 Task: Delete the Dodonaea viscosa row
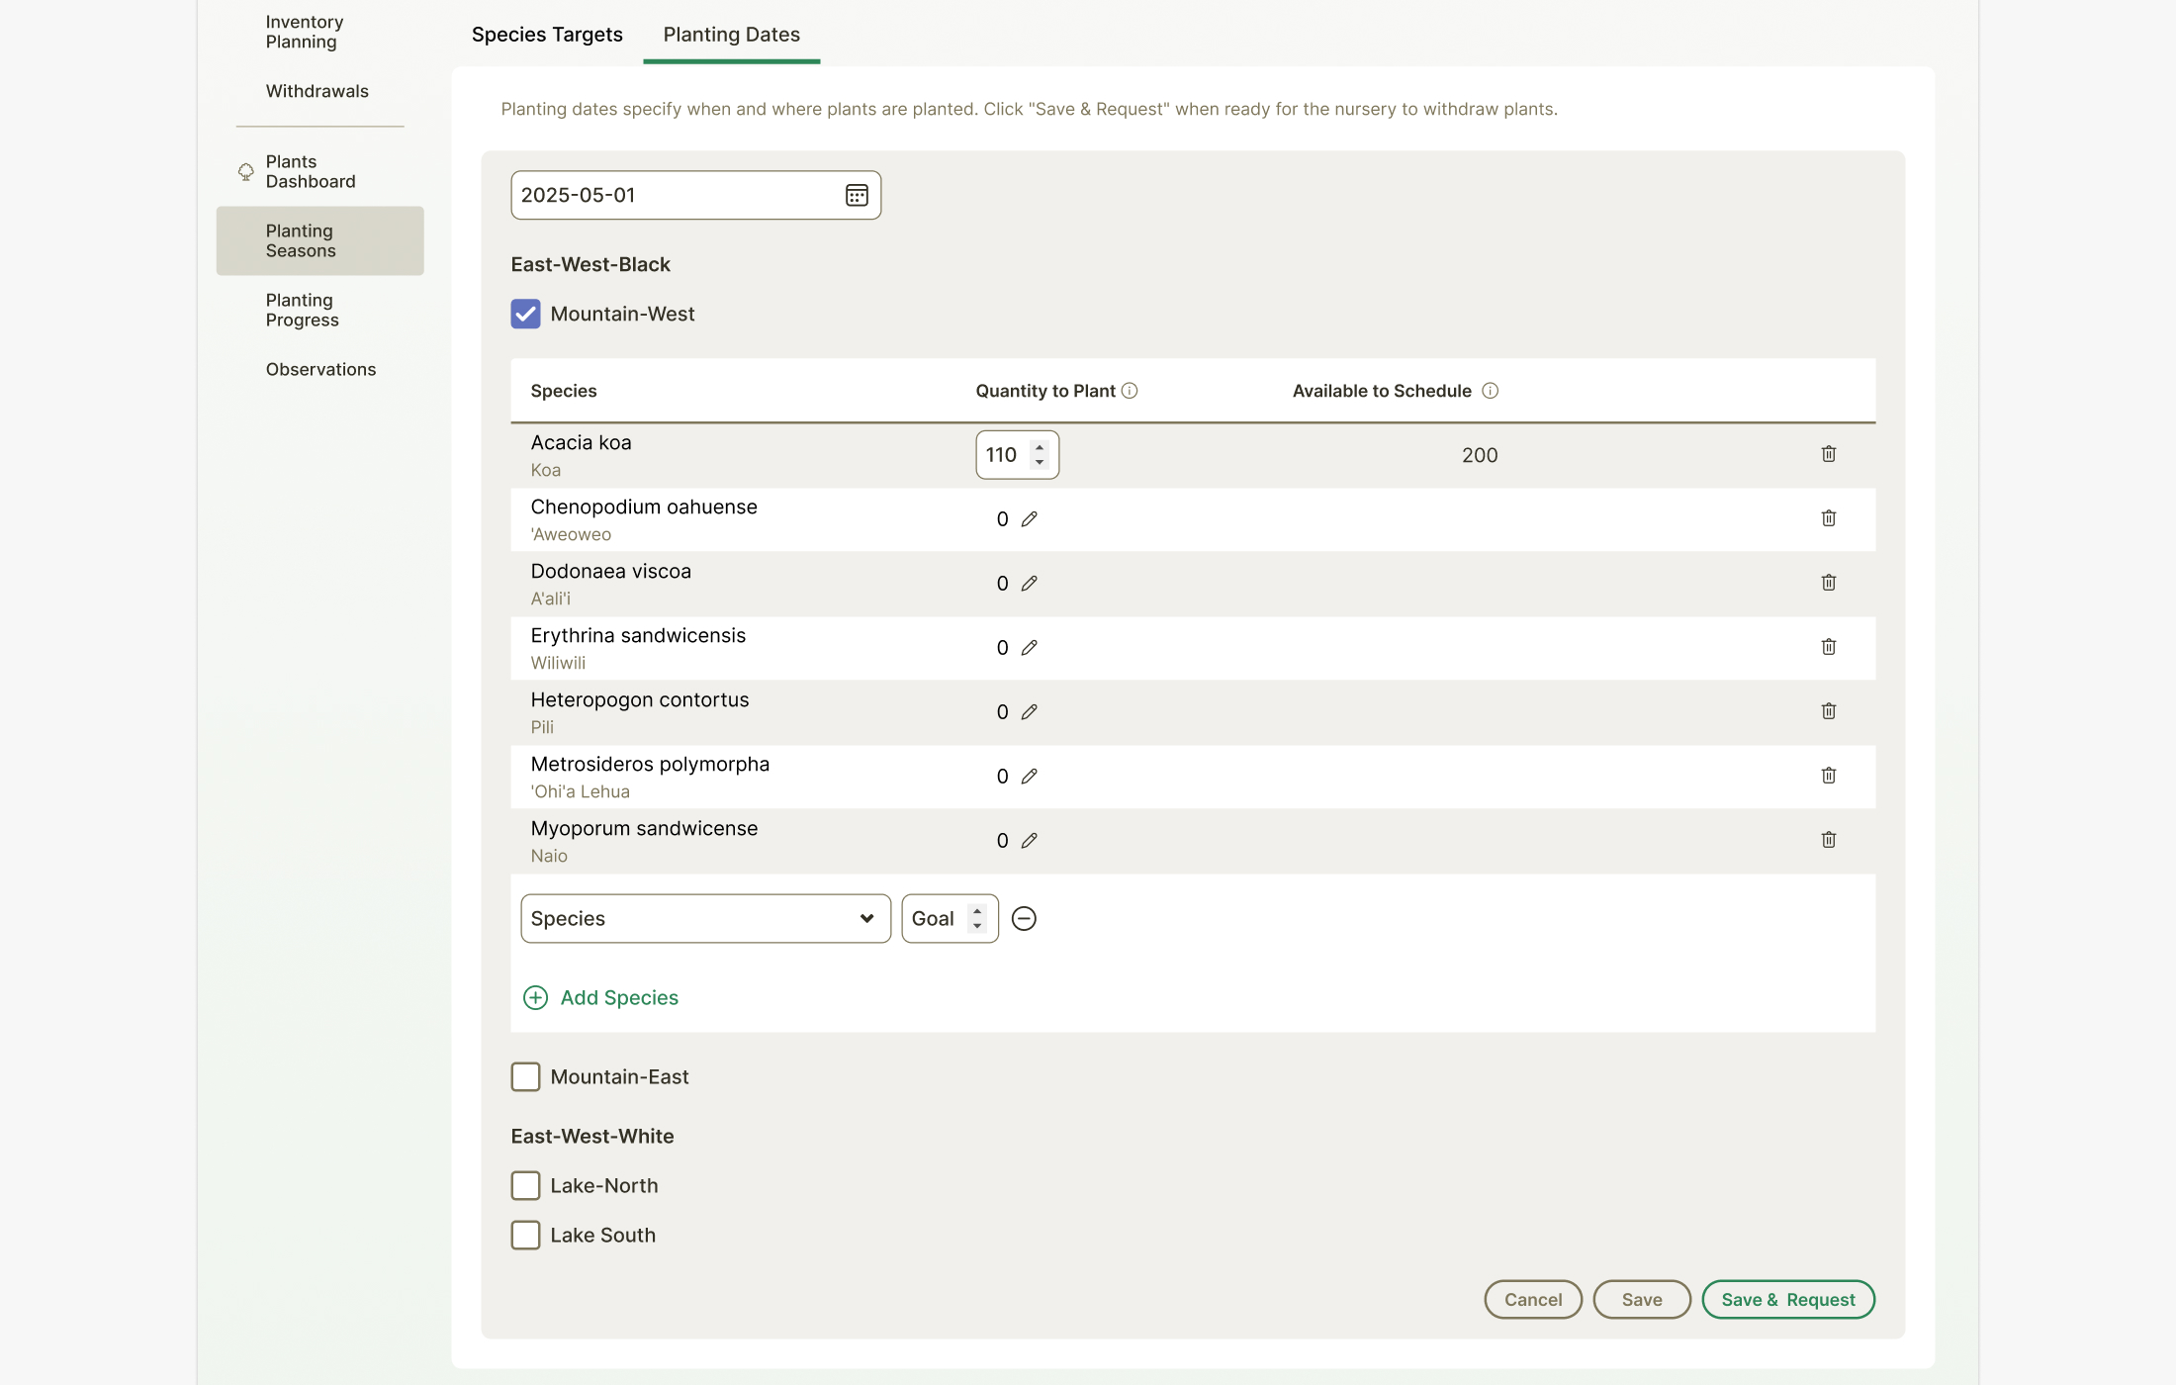(x=1828, y=583)
